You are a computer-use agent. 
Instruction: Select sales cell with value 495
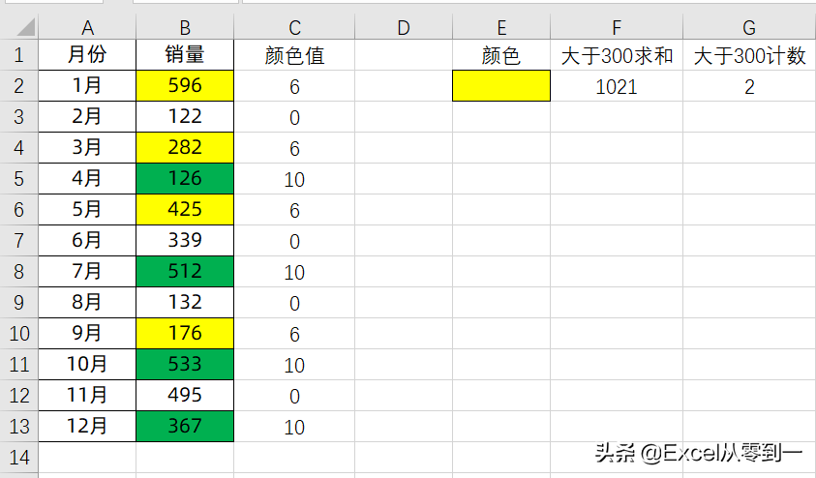[185, 396]
